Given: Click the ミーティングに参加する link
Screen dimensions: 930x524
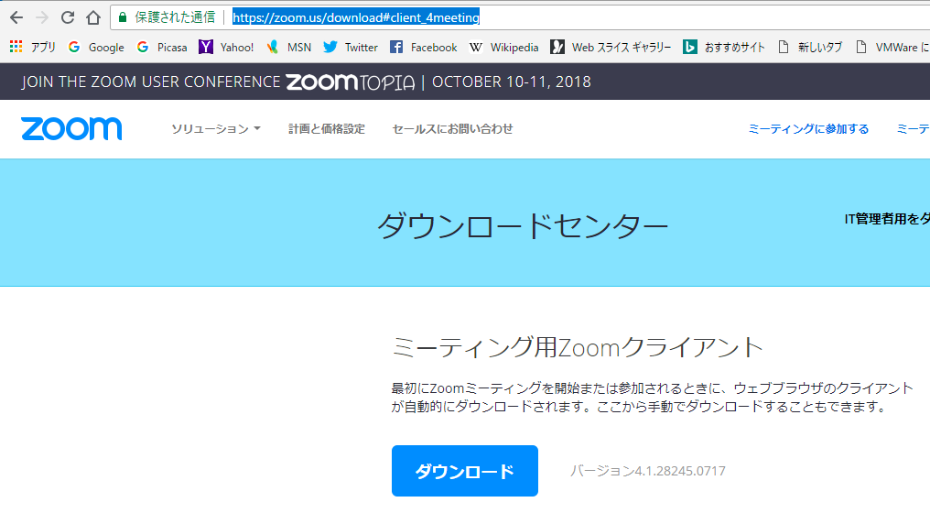Looking at the screenshot, I should 808,129.
